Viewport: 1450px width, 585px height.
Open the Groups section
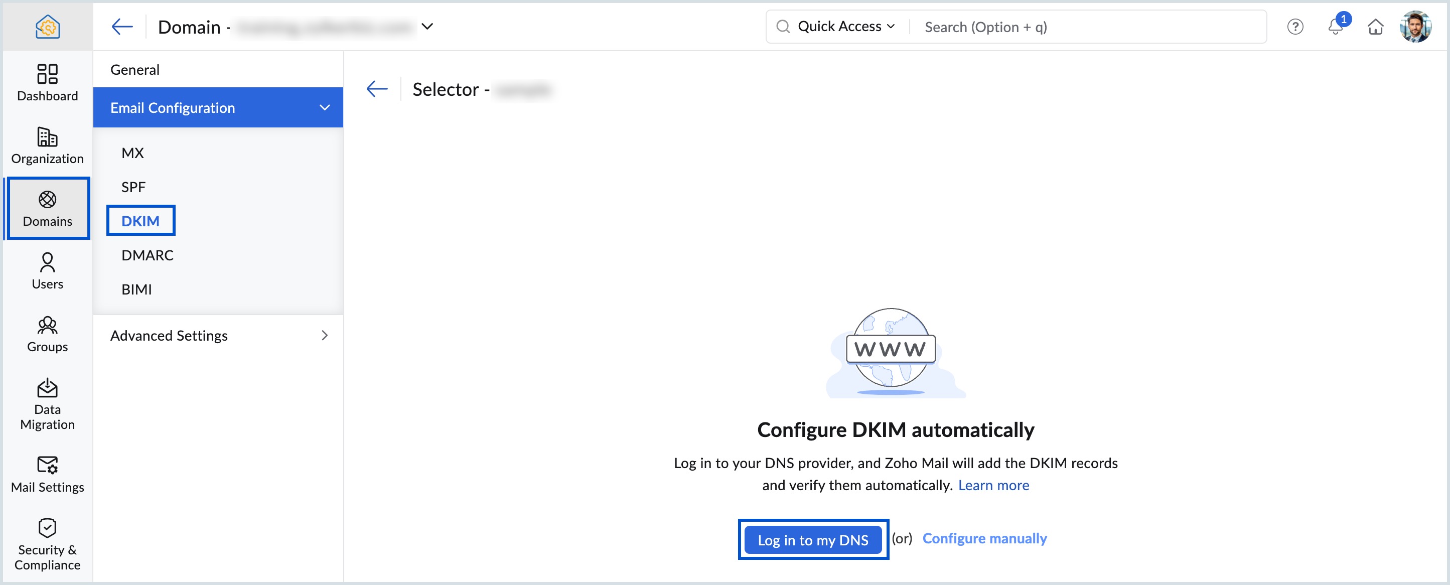47,334
